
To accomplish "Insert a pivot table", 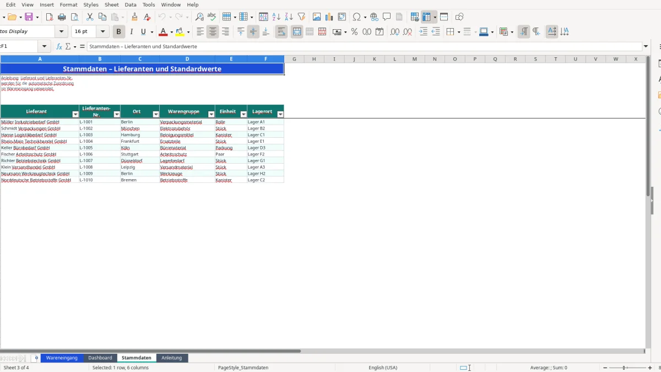I will point(342,17).
